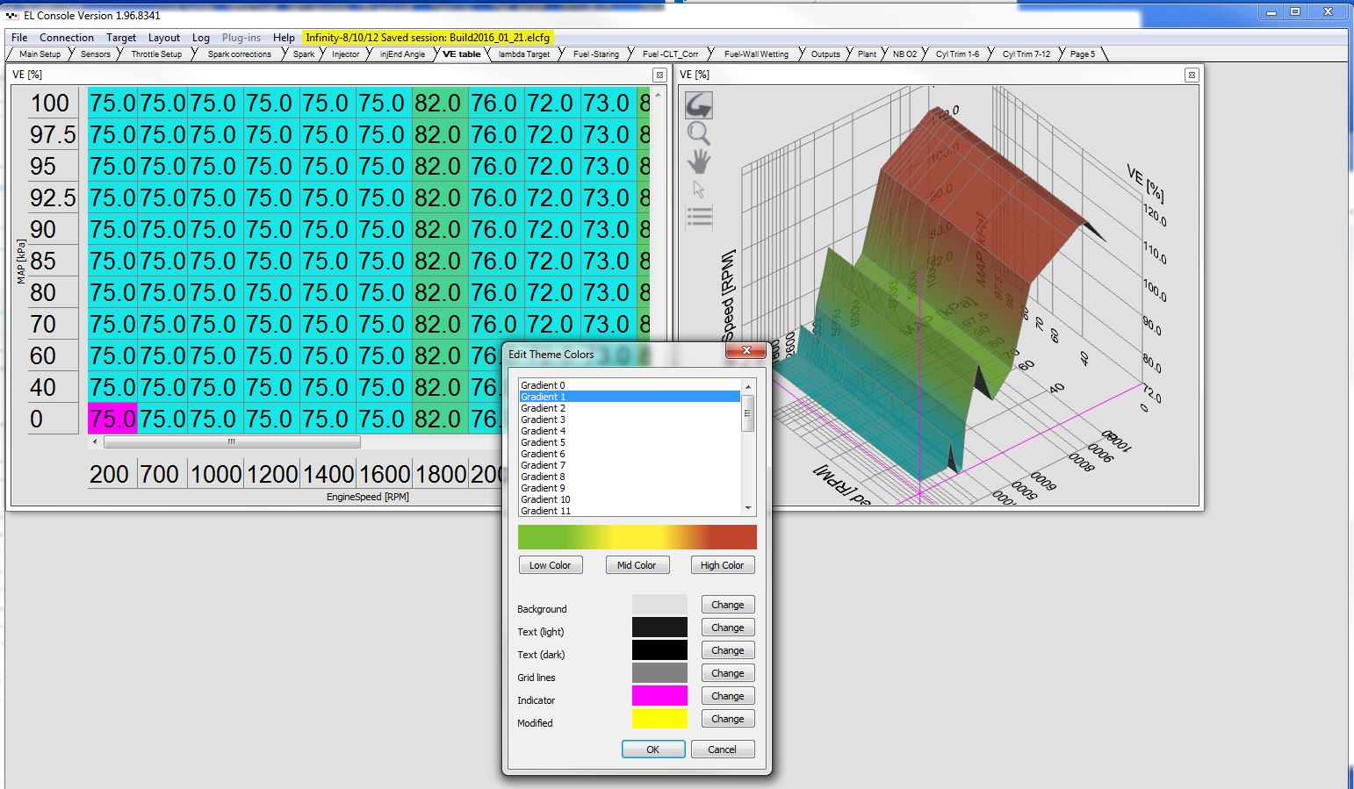Click the gradient preview color bar
The width and height of the screenshot is (1354, 789).
point(637,537)
